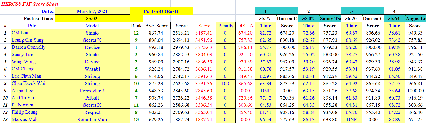The image size is (426, 123).
Task: Click the round 1 header cell
Action: [x=265, y=11]
